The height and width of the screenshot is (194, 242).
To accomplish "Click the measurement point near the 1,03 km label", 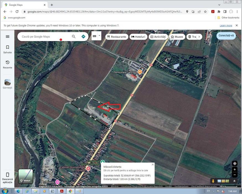I will pos(108,106).
